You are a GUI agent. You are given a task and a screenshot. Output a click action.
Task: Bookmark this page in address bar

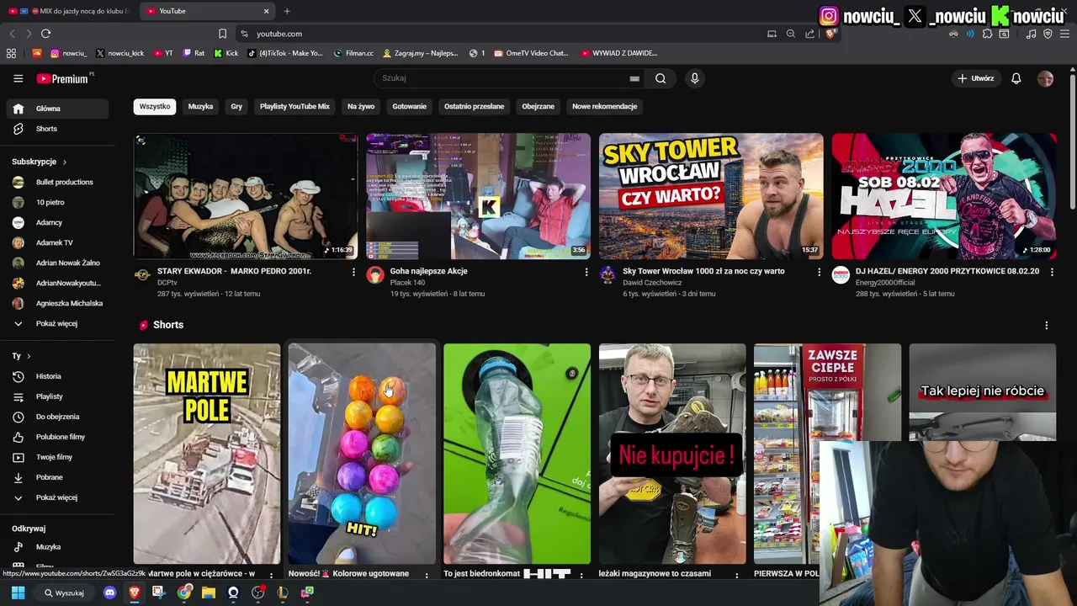(x=222, y=34)
